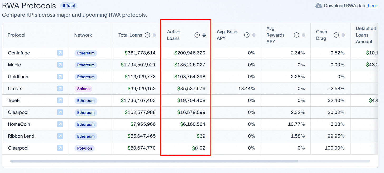This screenshot has width=384, height=173.
Task: Click active loans value $39
Action: pyautogui.click(x=201, y=136)
